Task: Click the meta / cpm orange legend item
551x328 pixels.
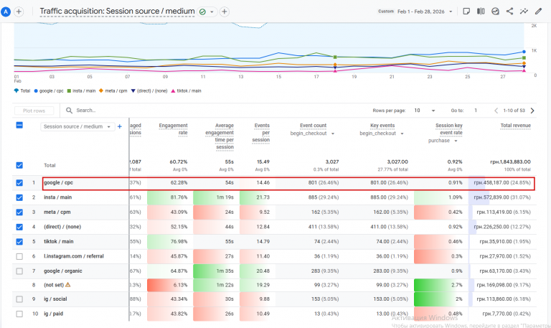Action: coord(113,90)
